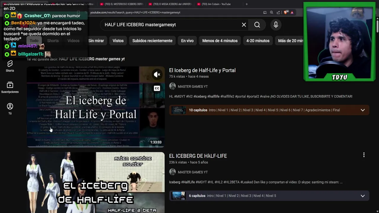This screenshot has width=379, height=213.
Task: Open the El Iceberg de Half-Life y Portal title
Action: (x=202, y=70)
